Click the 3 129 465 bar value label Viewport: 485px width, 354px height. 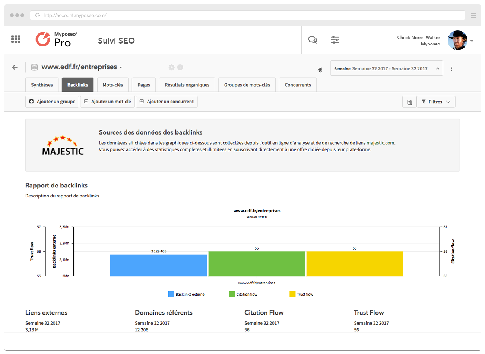pyautogui.click(x=159, y=251)
